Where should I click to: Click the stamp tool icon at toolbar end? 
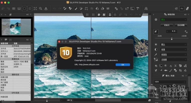pyautogui.click(x=187, y=8)
